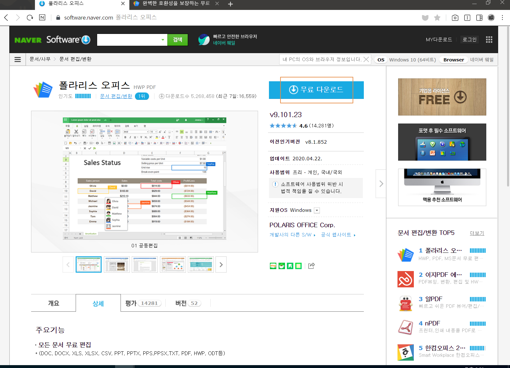Open 더보기 link in TOP5 section
This screenshot has height=368, width=510.
[477, 233]
